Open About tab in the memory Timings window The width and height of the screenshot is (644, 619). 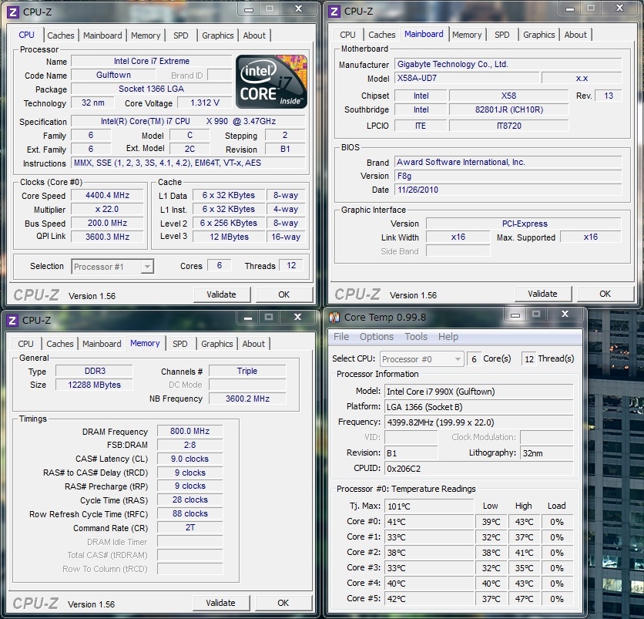click(253, 344)
